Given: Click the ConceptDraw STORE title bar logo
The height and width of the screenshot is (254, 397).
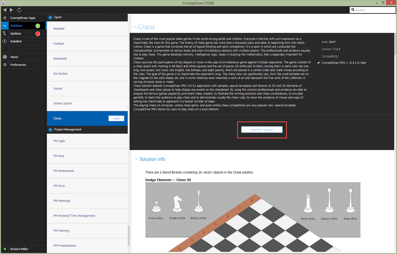Looking at the screenshot, I should (3, 3).
